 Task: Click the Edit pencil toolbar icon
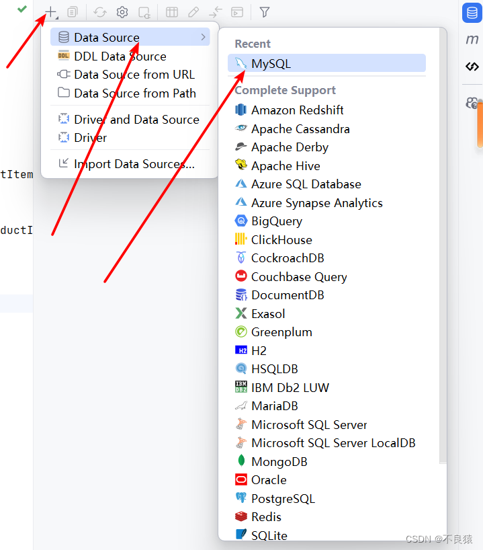193,12
